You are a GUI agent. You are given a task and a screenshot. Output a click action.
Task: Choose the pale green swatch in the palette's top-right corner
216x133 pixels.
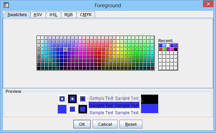coord(152,38)
